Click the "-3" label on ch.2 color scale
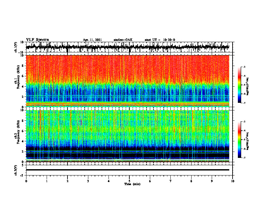This screenshot has width=262, height=203. click(x=244, y=122)
